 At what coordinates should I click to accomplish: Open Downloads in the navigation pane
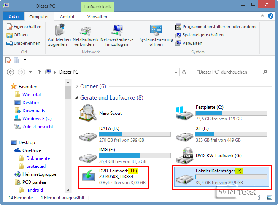tap(34, 110)
